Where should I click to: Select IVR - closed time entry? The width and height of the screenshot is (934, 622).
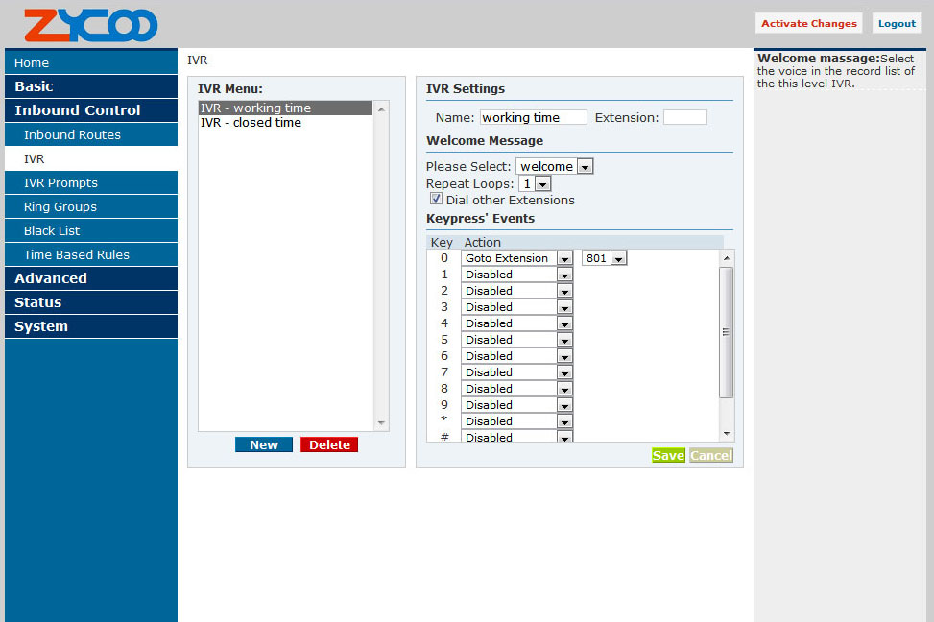(x=251, y=123)
